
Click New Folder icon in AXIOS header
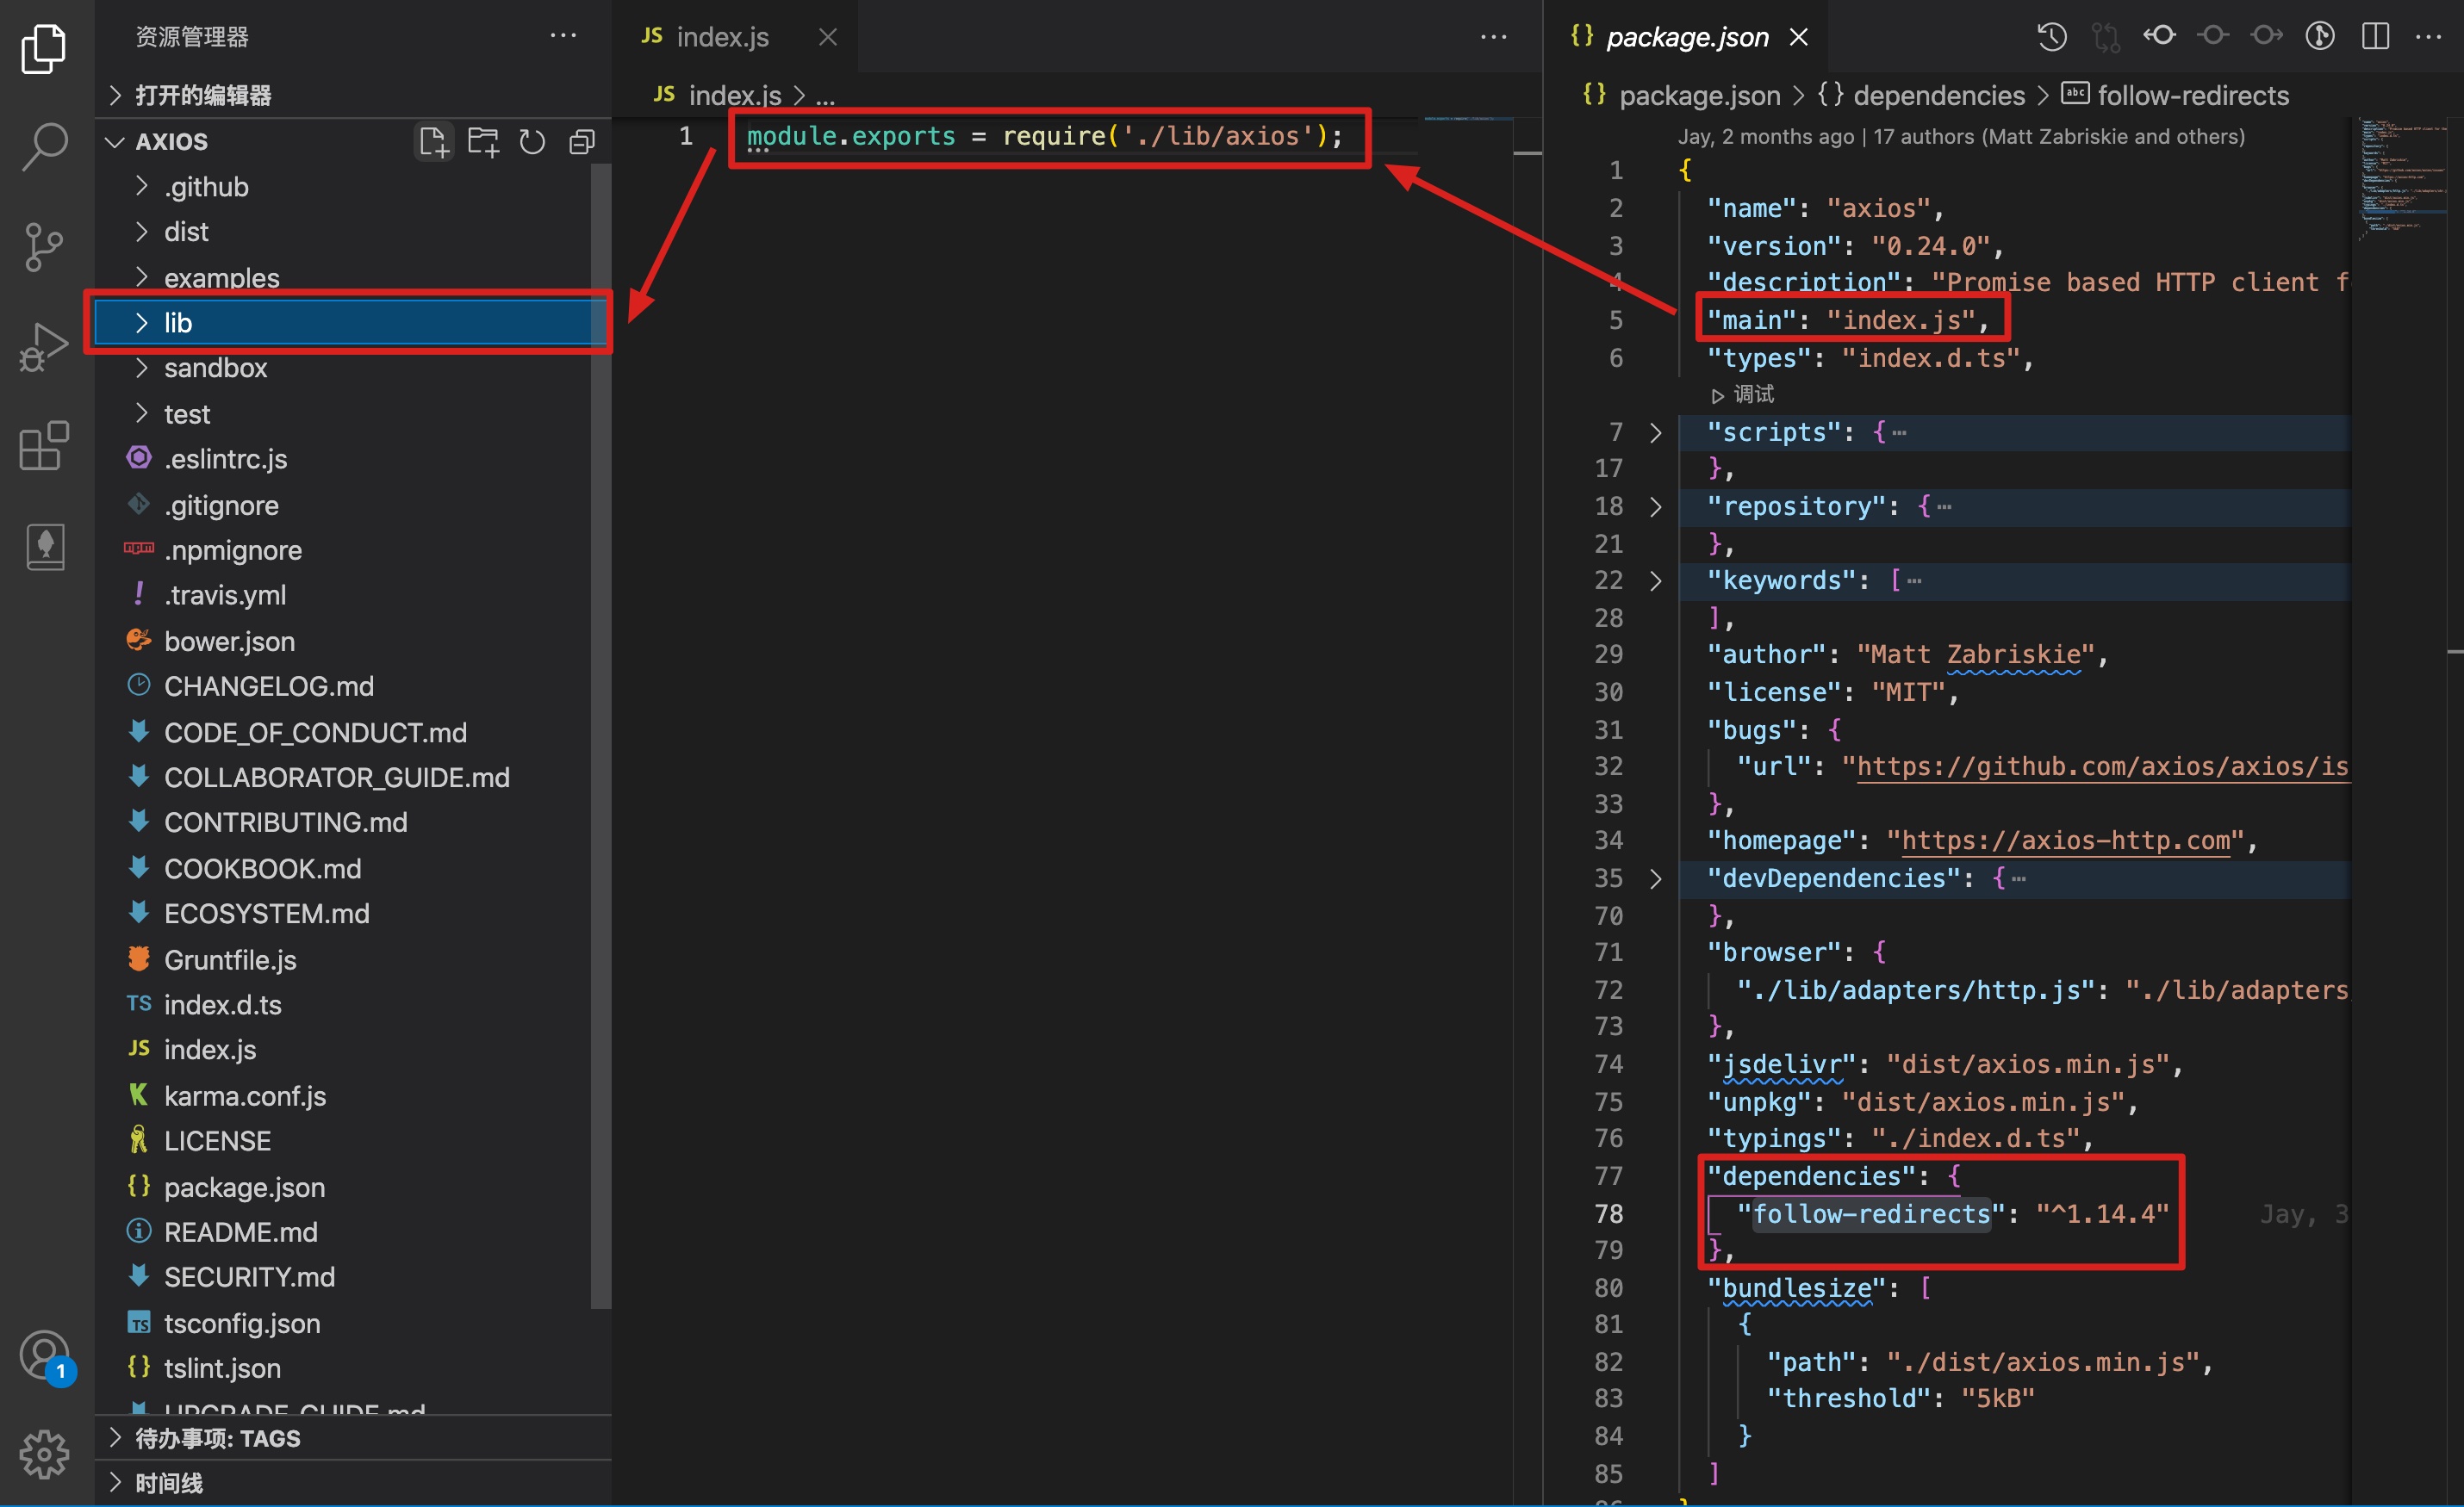(x=484, y=142)
